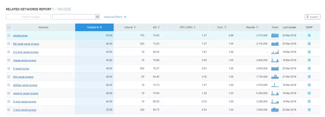Image resolution: width=325 pixels, height=117 pixels.
Task: Sort by Related % column header
Action: (x=94, y=27)
